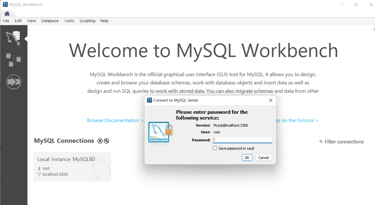Image resolution: width=375 pixels, height=205 pixels.
Task: Minimize the MySQL Workbench window
Action: tap(341, 5)
